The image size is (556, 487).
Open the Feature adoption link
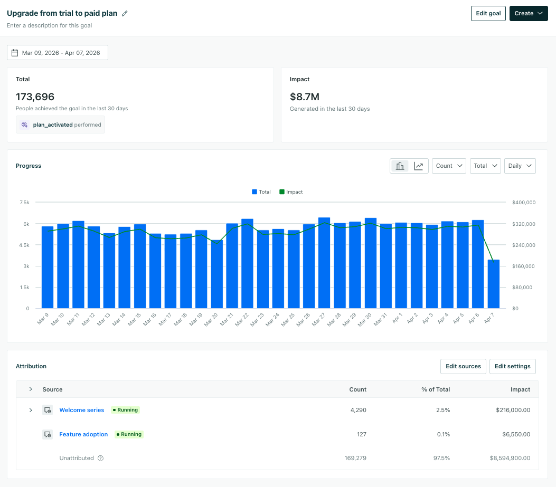tap(83, 434)
